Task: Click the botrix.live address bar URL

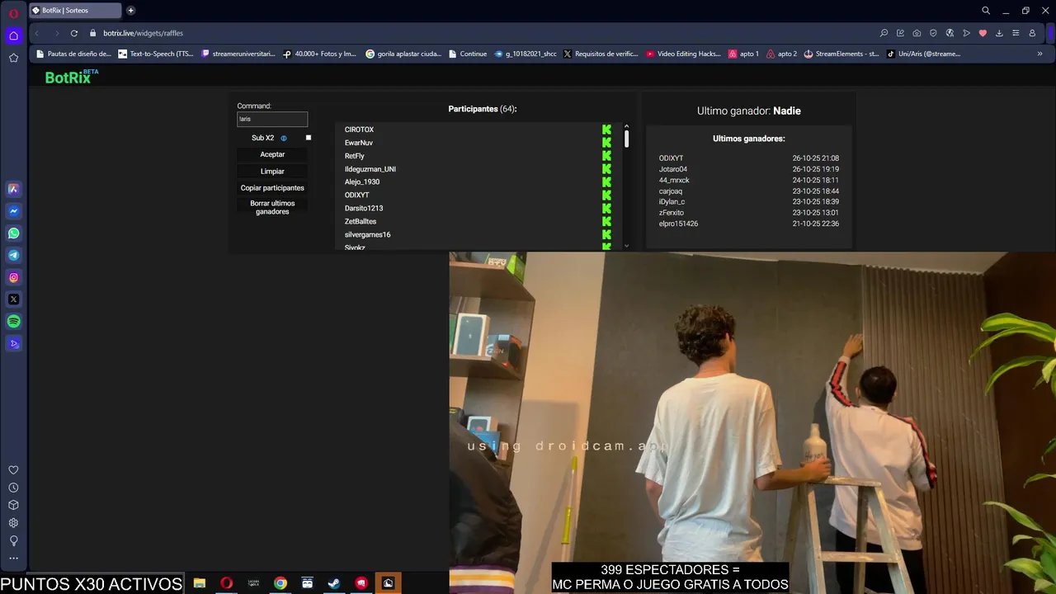Action: 143,33
